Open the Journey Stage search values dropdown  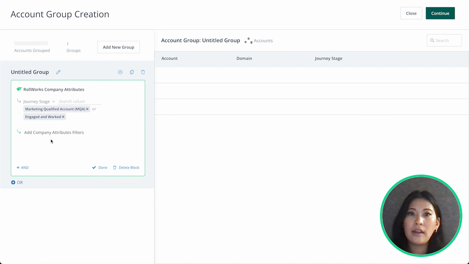click(72, 101)
